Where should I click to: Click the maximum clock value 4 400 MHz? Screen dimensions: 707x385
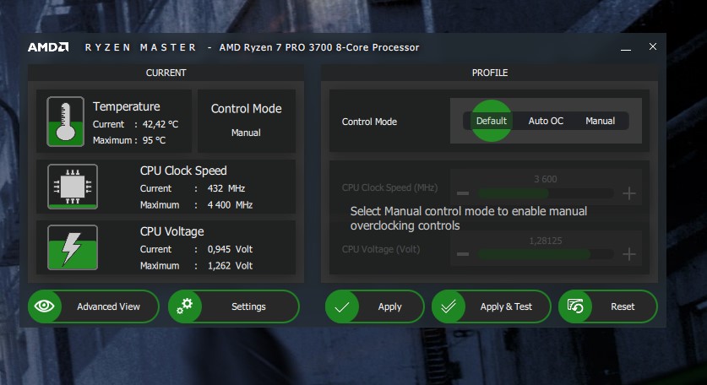point(230,205)
